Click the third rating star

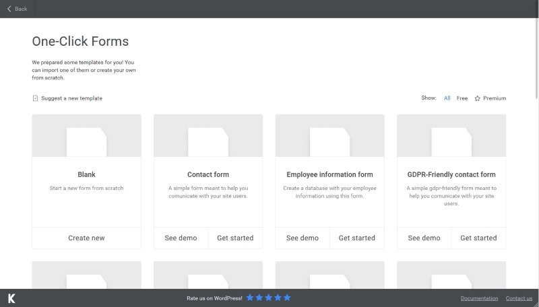click(x=269, y=298)
